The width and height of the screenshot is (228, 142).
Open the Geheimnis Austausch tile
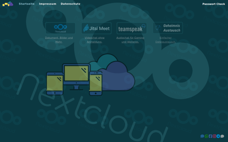coord(168,28)
